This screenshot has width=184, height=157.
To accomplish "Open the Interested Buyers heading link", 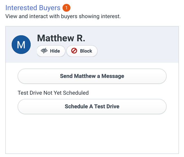I will click(33, 8).
